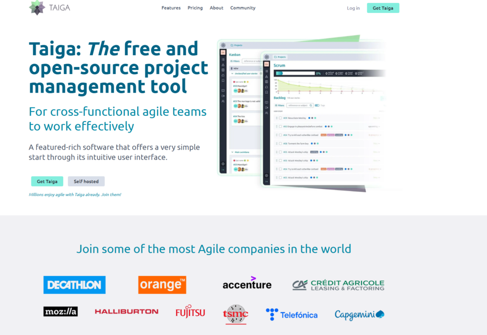Click the Decathlon company logo
The height and width of the screenshot is (335, 487).
(74, 285)
